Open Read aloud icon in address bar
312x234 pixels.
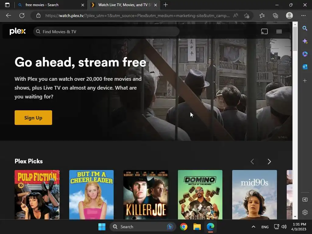236,16
